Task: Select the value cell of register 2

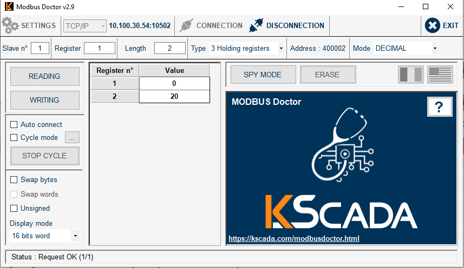Action: (x=174, y=96)
